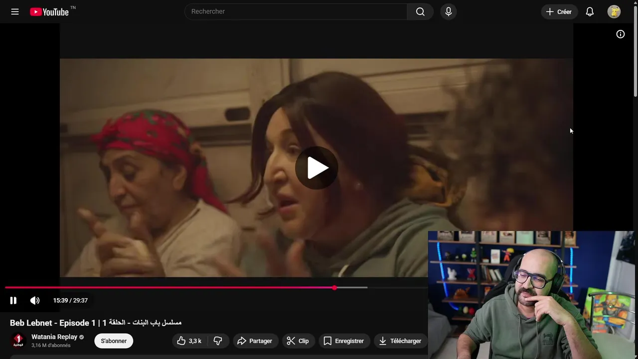Screen dimensions: 638x359
Task: Show video info card icon
Action: click(621, 34)
